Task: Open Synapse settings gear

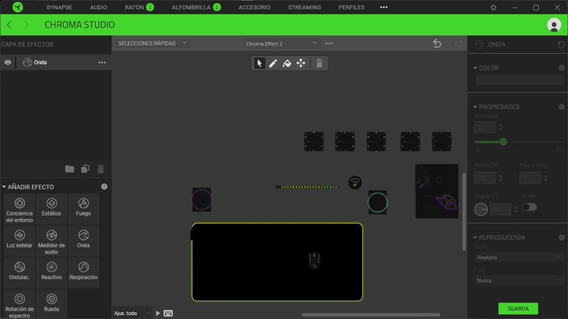Action: click(x=493, y=7)
